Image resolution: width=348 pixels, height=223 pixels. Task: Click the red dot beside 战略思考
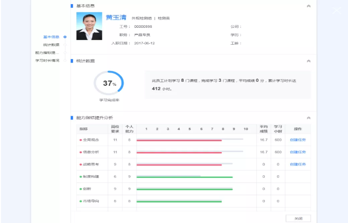point(80,164)
